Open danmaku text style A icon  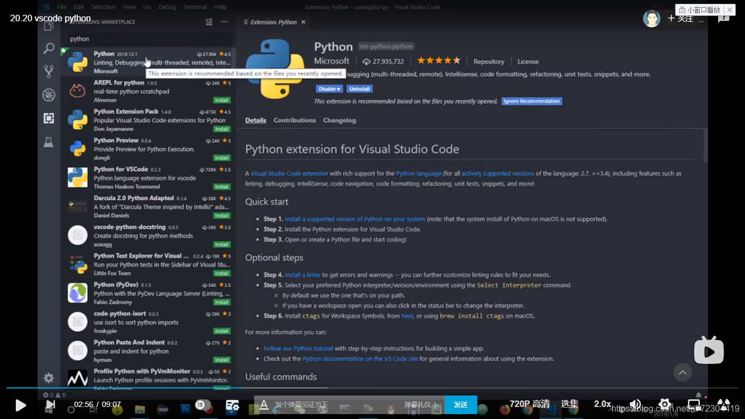[x=263, y=405]
